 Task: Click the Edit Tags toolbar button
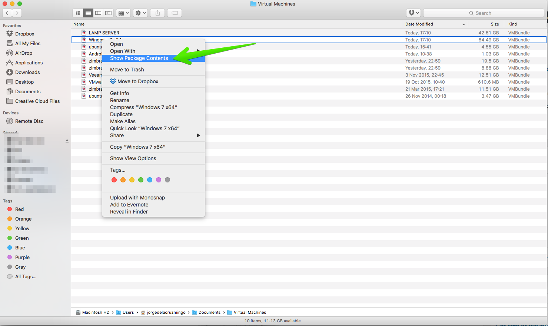pos(175,13)
